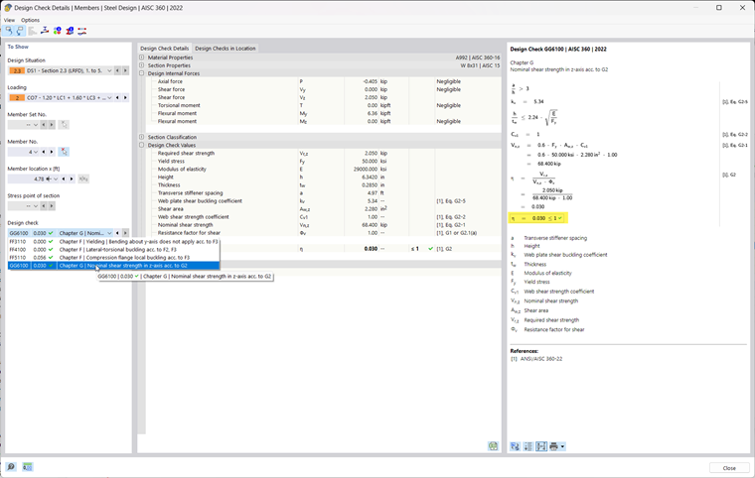Screen dimensions: 755x478
Task: Click the green export table icon in middle panel
Action: (x=493, y=446)
